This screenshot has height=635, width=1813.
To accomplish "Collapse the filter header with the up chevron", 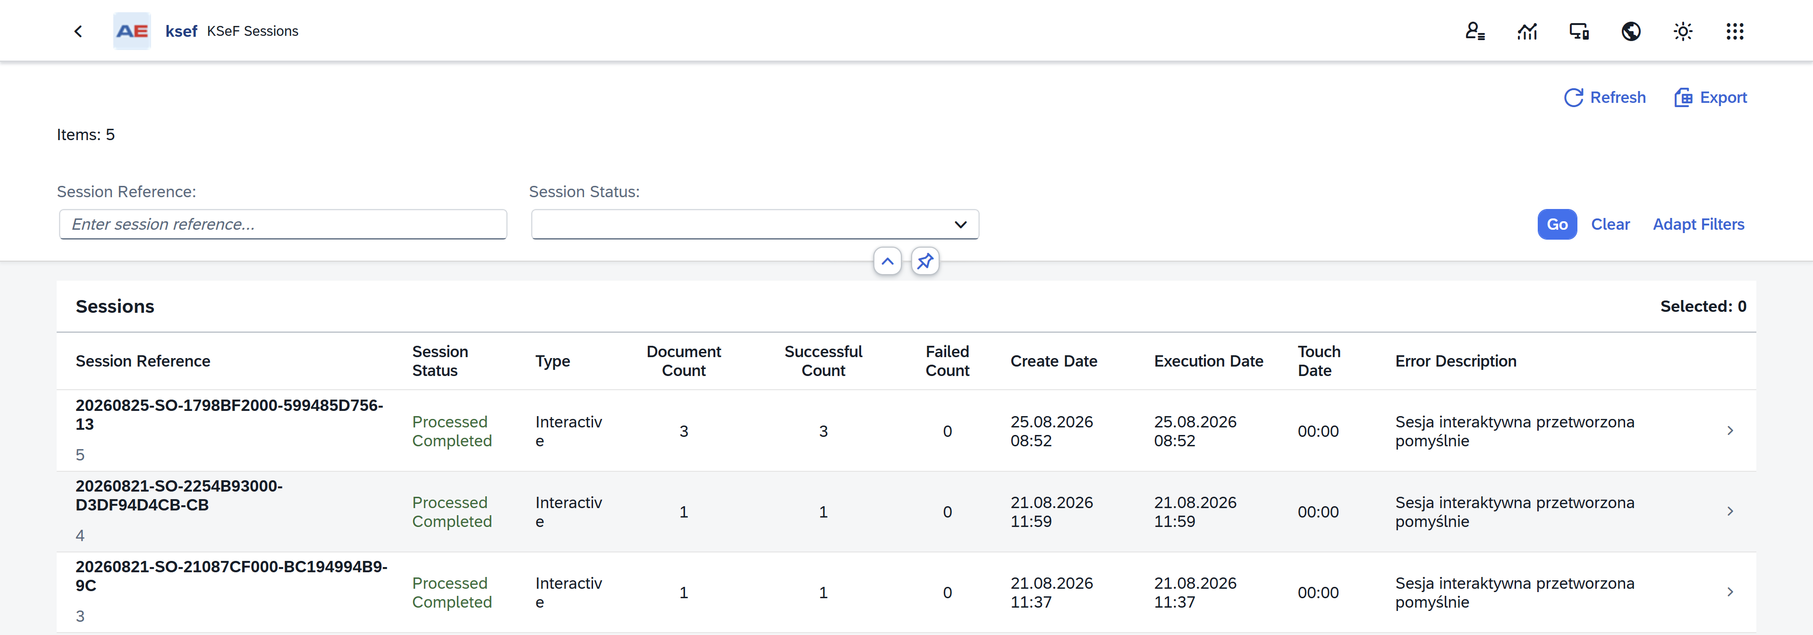I will point(888,261).
